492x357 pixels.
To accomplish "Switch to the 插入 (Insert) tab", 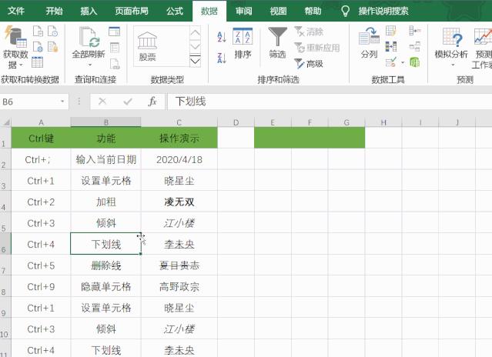I will 89,11.
